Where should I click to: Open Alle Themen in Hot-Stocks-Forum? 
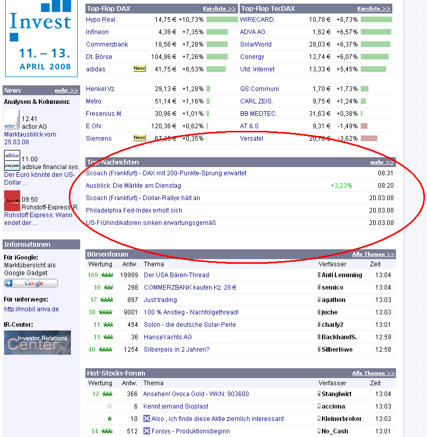pos(374,373)
